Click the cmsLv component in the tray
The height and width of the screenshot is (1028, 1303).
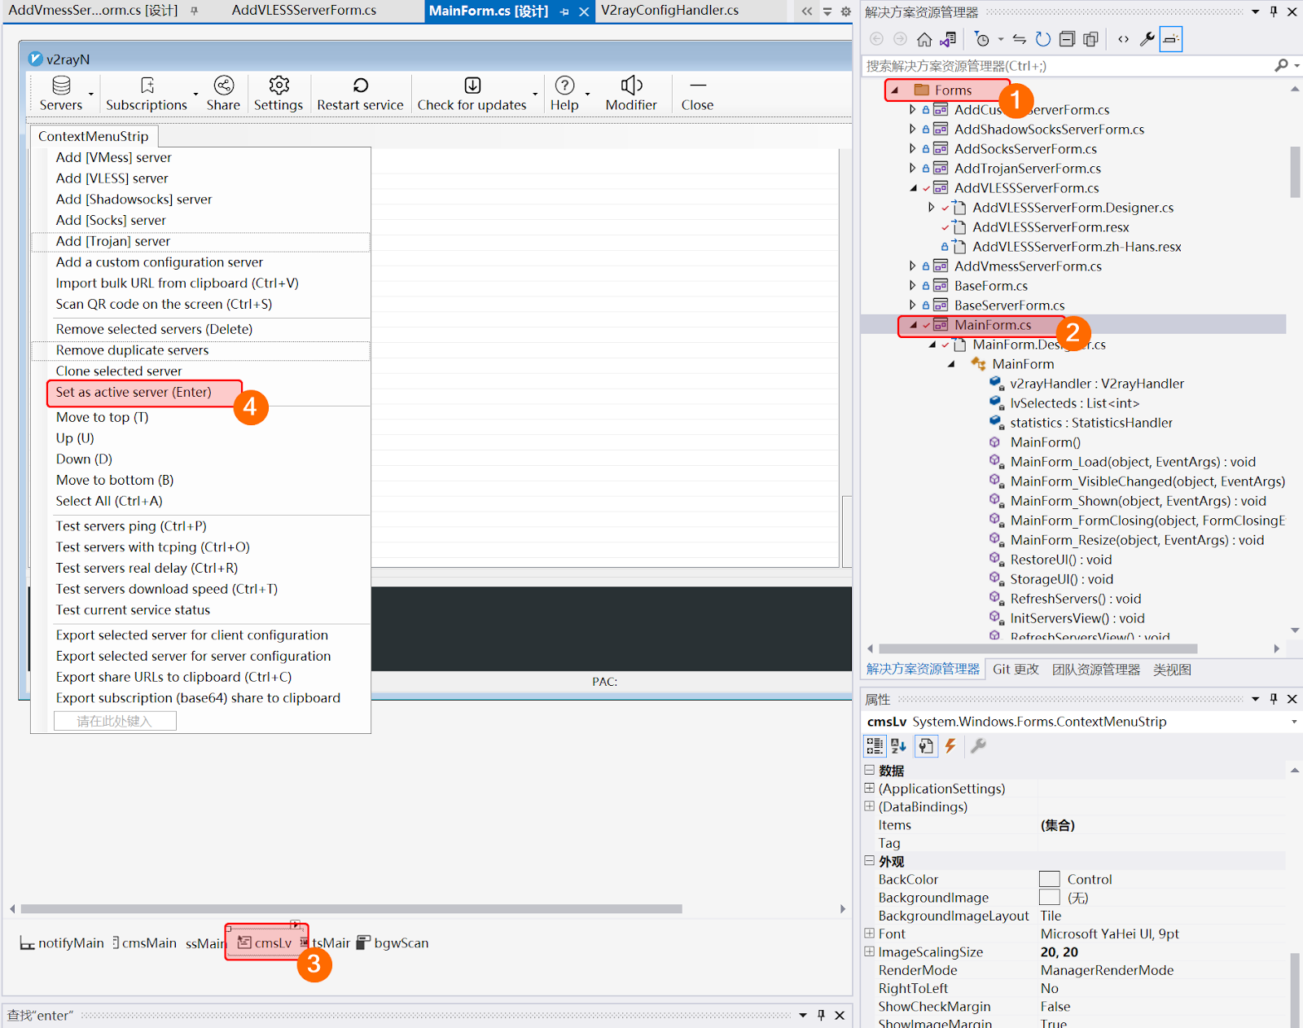click(x=265, y=942)
